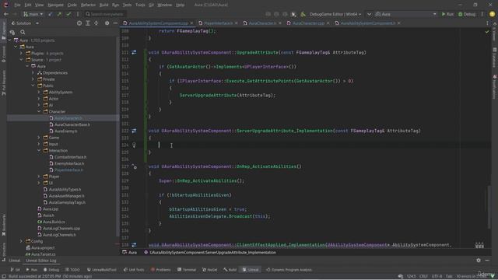Close the AuraAbilitySystemComponent.cpp tab
498x280 pixels.
(191, 23)
